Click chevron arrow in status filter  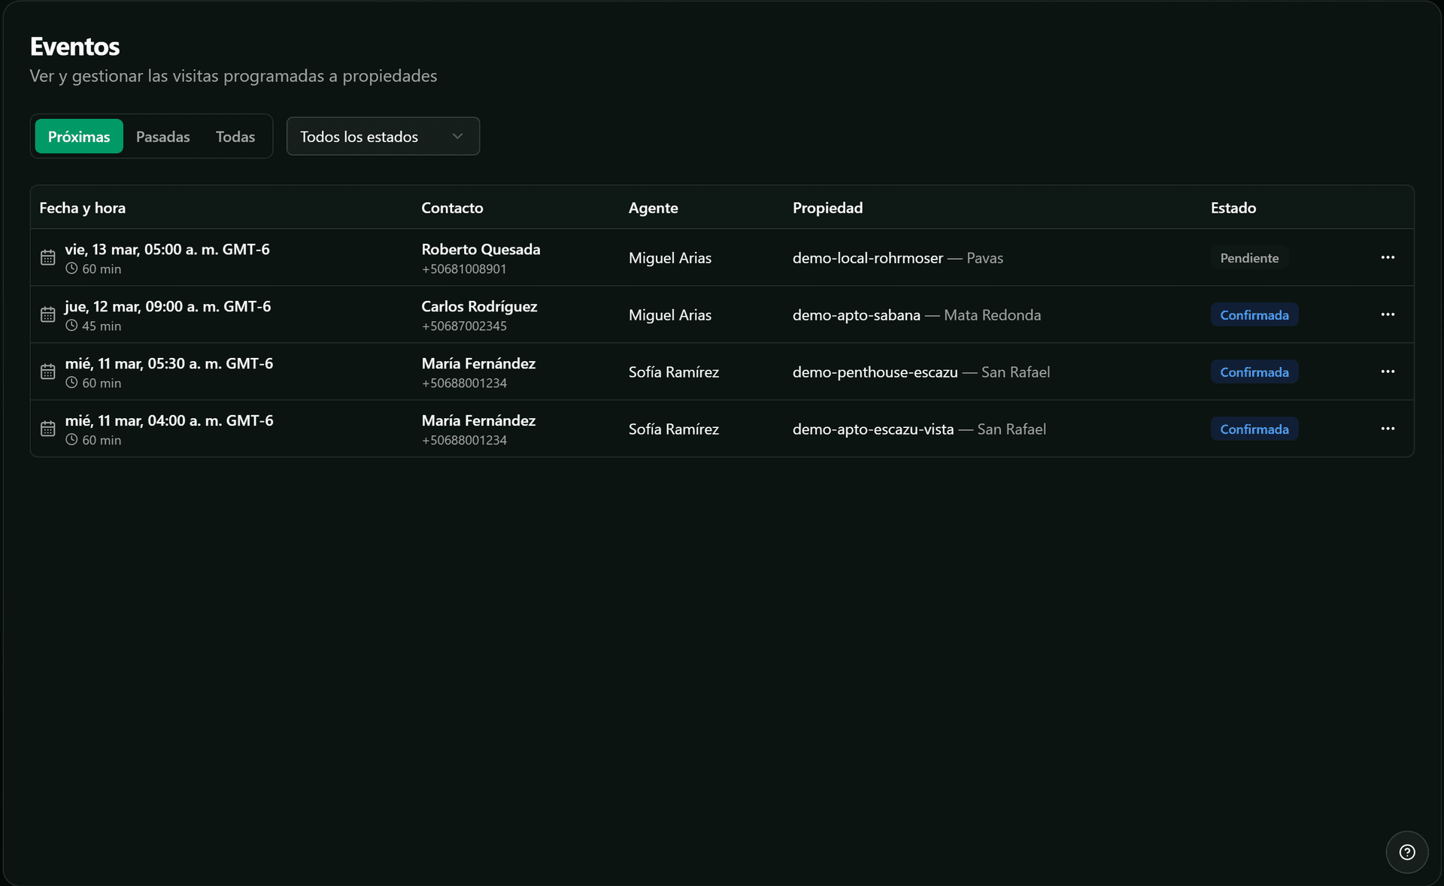457,136
